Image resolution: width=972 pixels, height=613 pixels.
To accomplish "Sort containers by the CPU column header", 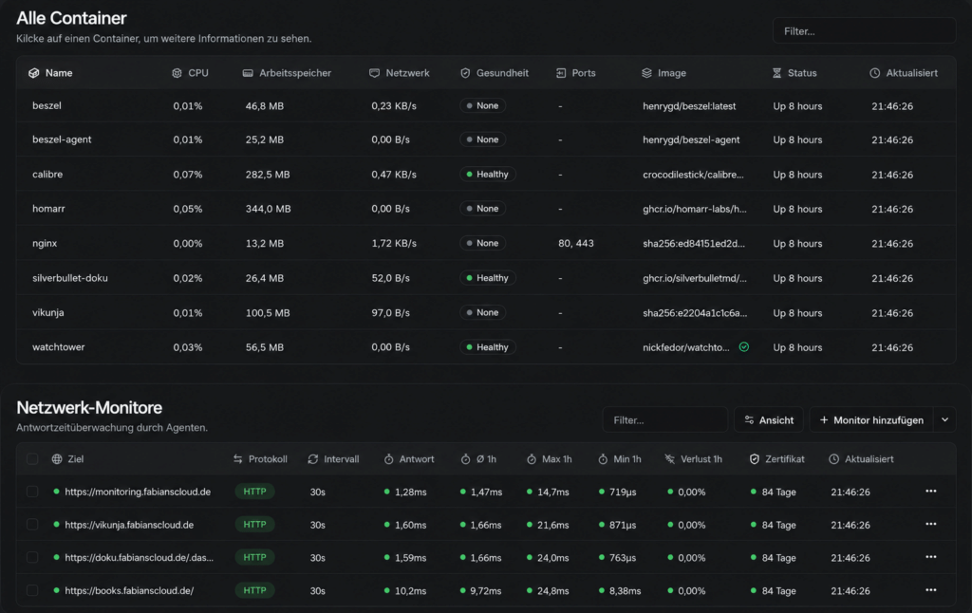I will 190,73.
